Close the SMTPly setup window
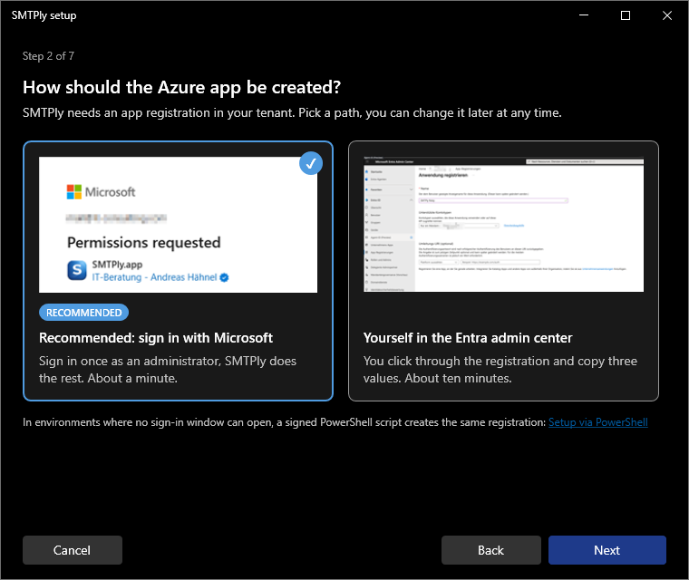 (667, 15)
